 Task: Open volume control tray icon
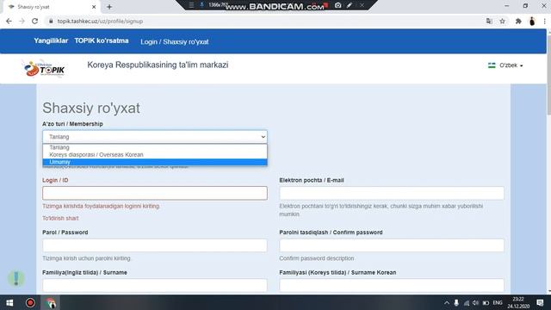coord(476,302)
